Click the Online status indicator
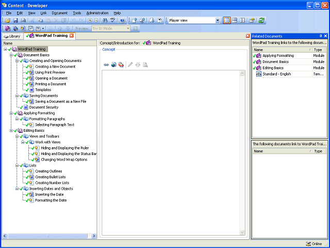 (x=314, y=244)
